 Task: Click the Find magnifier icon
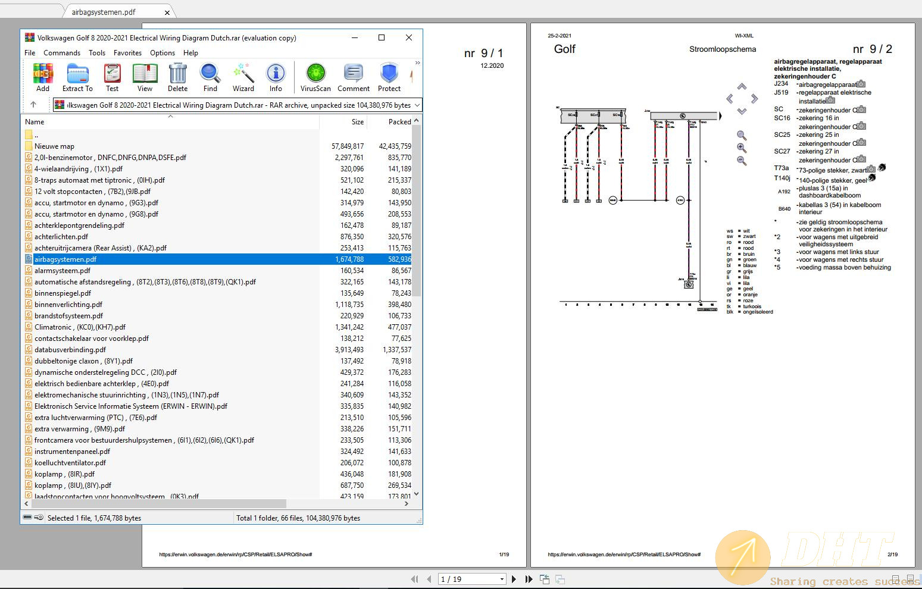[210, 78]
